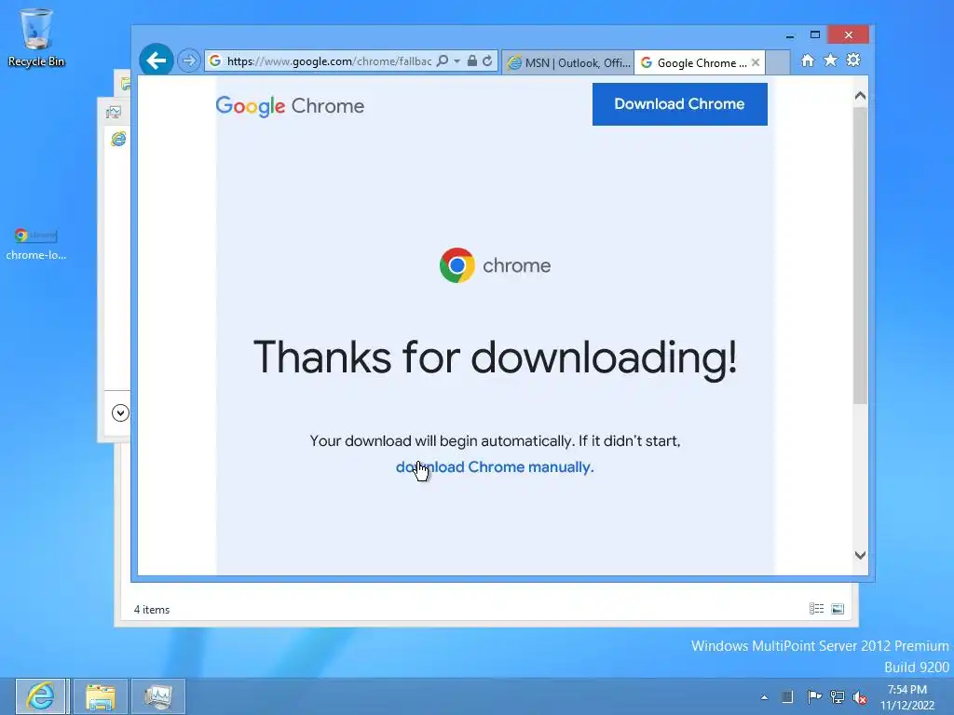
Task: Select the chrome-lo... file on desktop
Action: [x=36, y=245]
